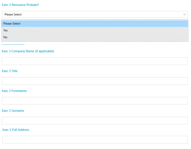The width and height of the screenshot is (191, 149).
Task: Choose the highlighted Please Select option in list
Action: pyautogui.click(x=94, y=23)
